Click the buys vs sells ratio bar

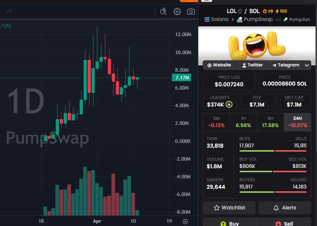(x=273, y=151)
